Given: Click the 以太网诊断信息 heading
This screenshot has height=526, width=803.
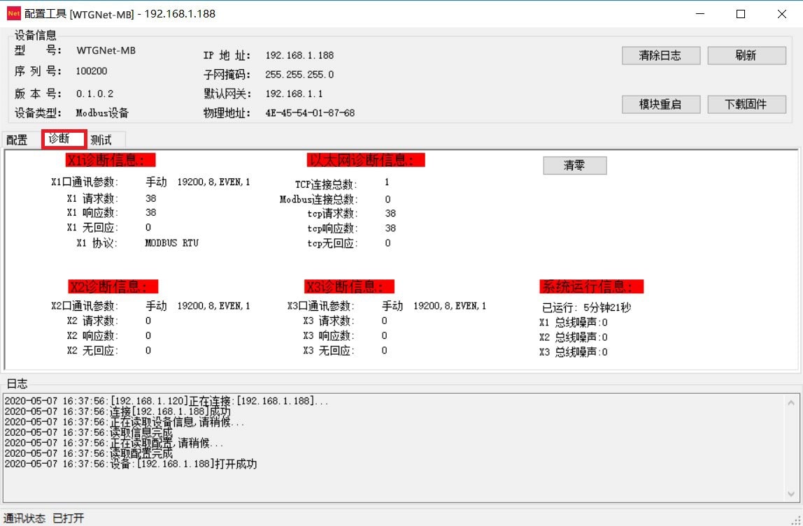Looking at the screenshot, I should point(366,160).
